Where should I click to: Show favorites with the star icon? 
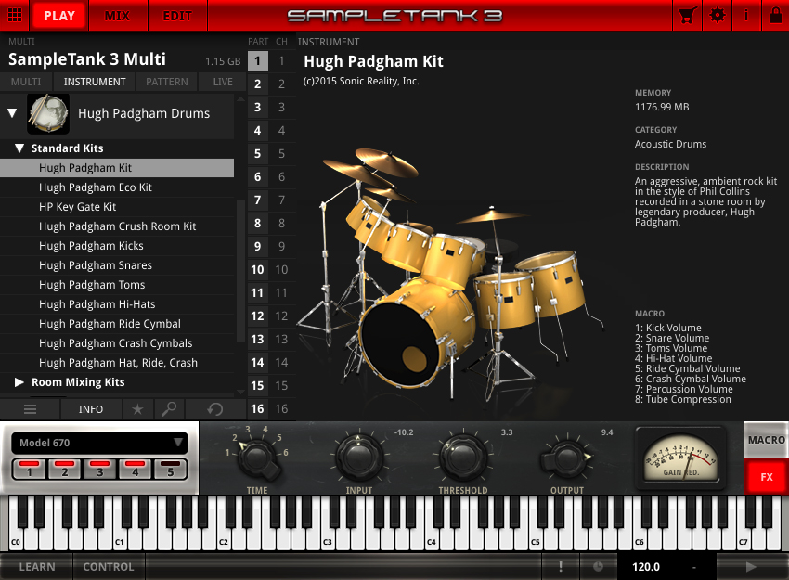137,409
